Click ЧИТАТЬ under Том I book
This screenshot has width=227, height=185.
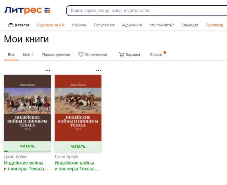[x=78, y=147]
